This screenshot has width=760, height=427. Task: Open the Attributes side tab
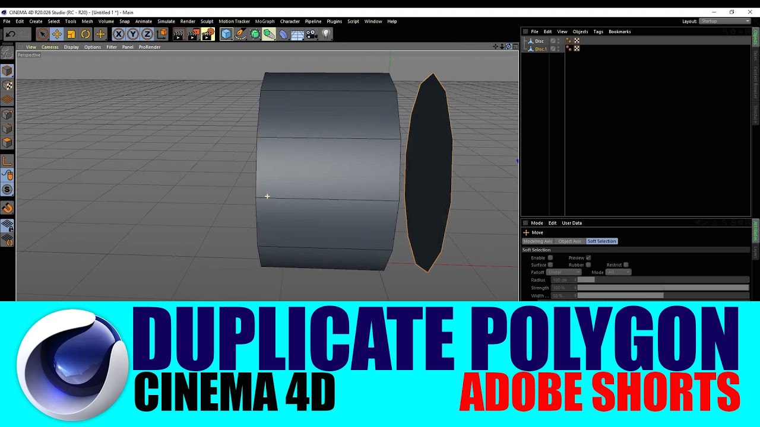point(756,230)
